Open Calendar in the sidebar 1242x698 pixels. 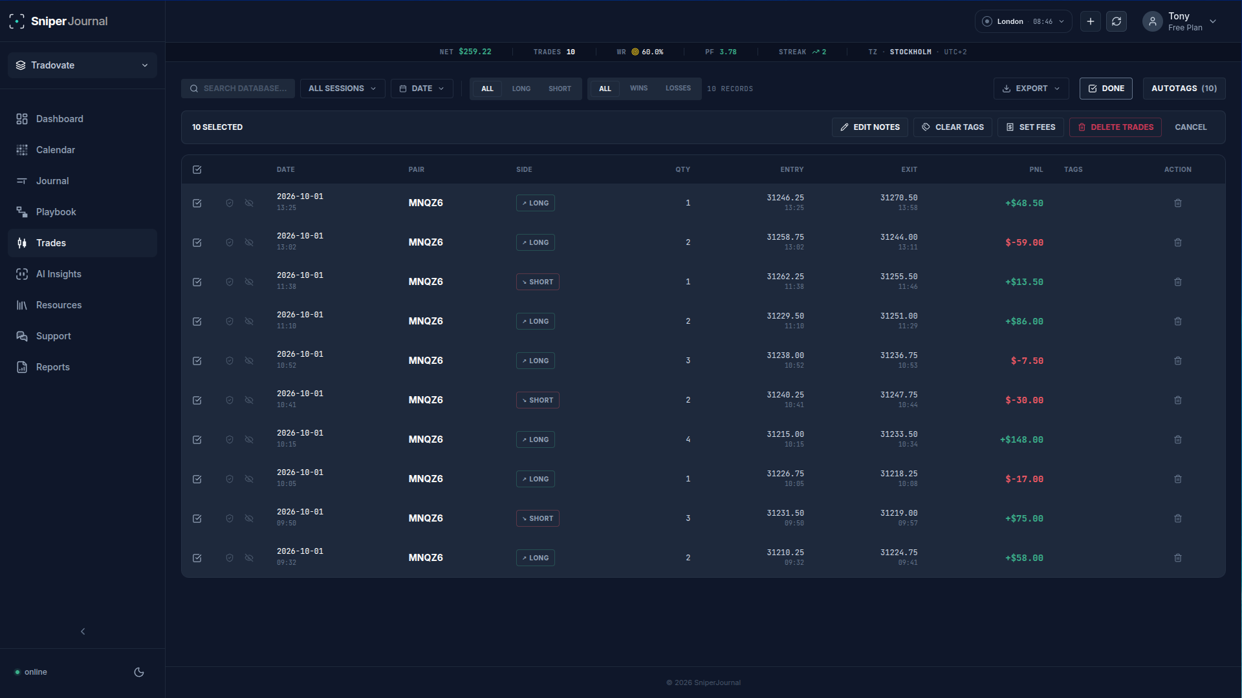[x=82, y=150]
